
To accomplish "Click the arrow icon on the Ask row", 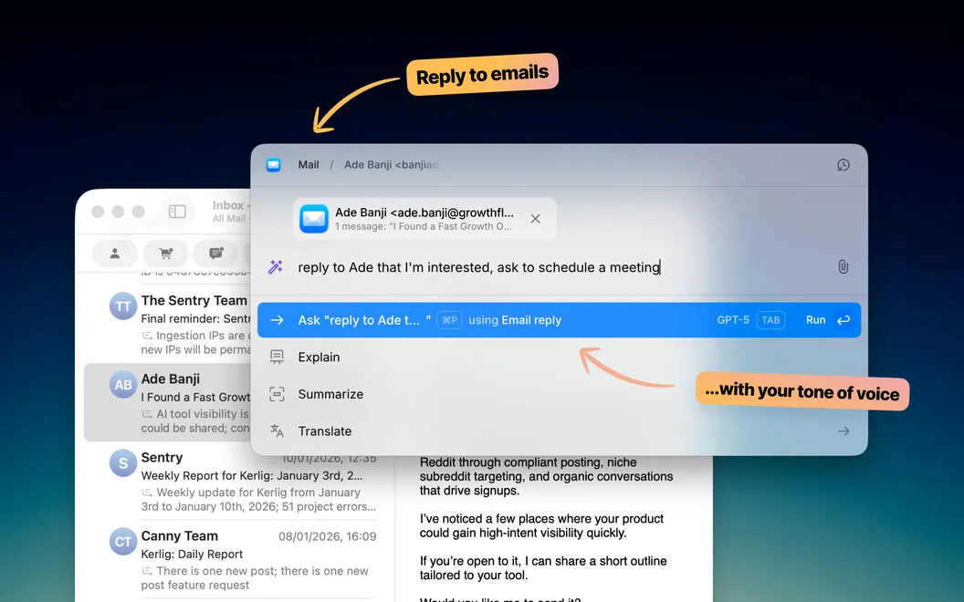I will [277, 320].
